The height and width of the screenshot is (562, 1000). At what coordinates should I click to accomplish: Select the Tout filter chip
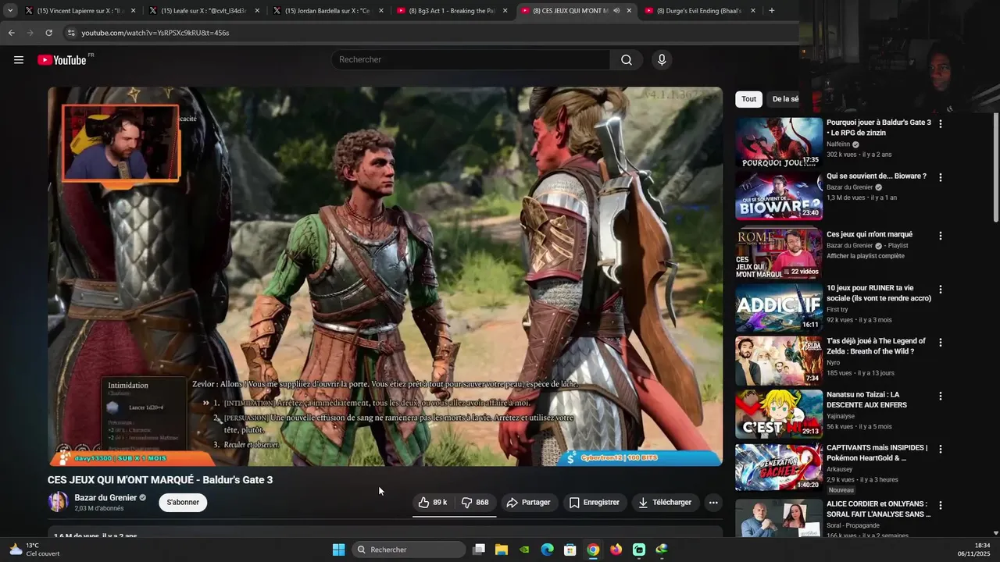[x=748, y=99]
